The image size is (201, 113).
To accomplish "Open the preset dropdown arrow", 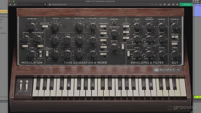I will click(x=45, y=4).
